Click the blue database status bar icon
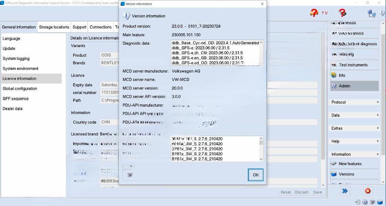Viewport: 386px width, 206px height. [x=380, y=202]
